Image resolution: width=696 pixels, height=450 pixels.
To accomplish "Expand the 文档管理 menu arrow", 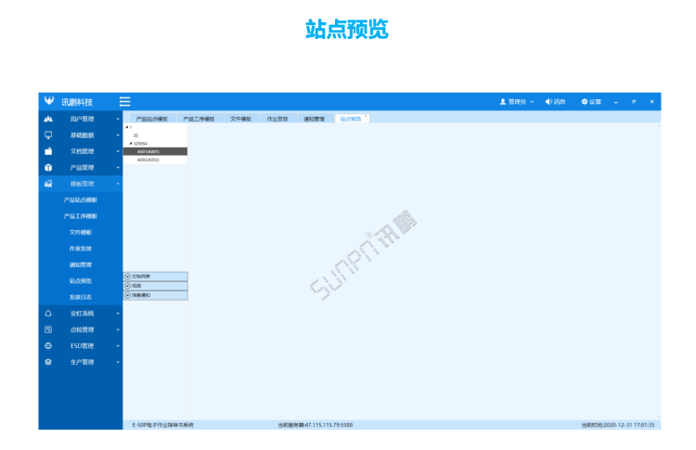I will click(118, 151).
